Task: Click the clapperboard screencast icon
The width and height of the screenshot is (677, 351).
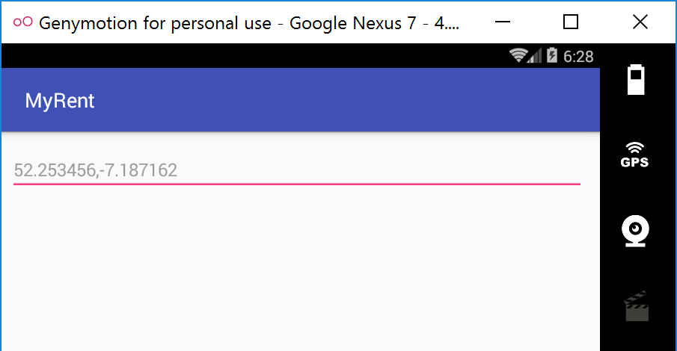Action: tap(636, 306)
